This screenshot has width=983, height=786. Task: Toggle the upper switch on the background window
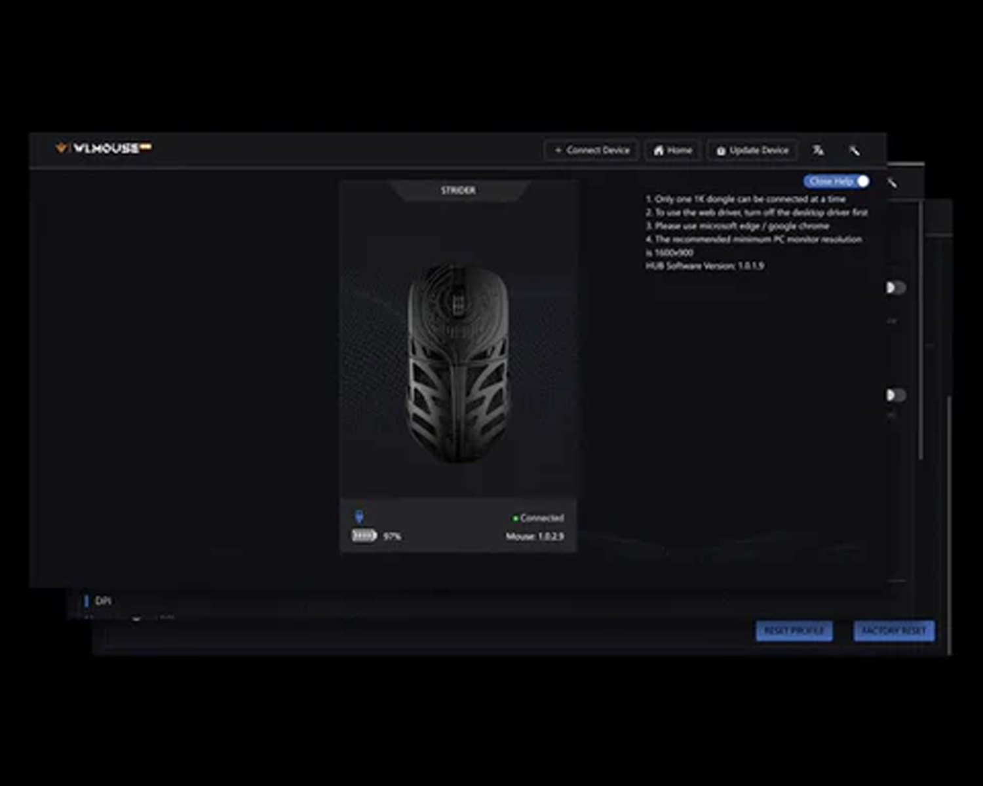pos(895,288)
